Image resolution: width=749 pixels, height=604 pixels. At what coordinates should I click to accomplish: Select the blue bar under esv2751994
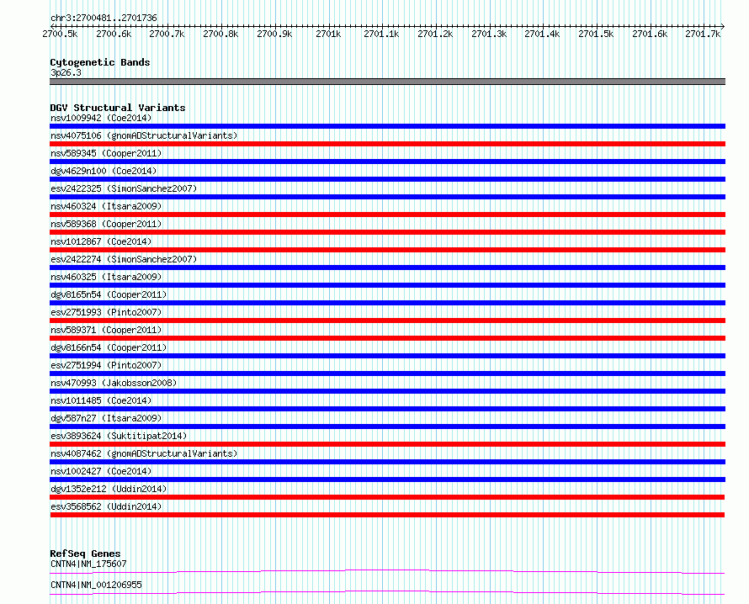click(387, 374)
